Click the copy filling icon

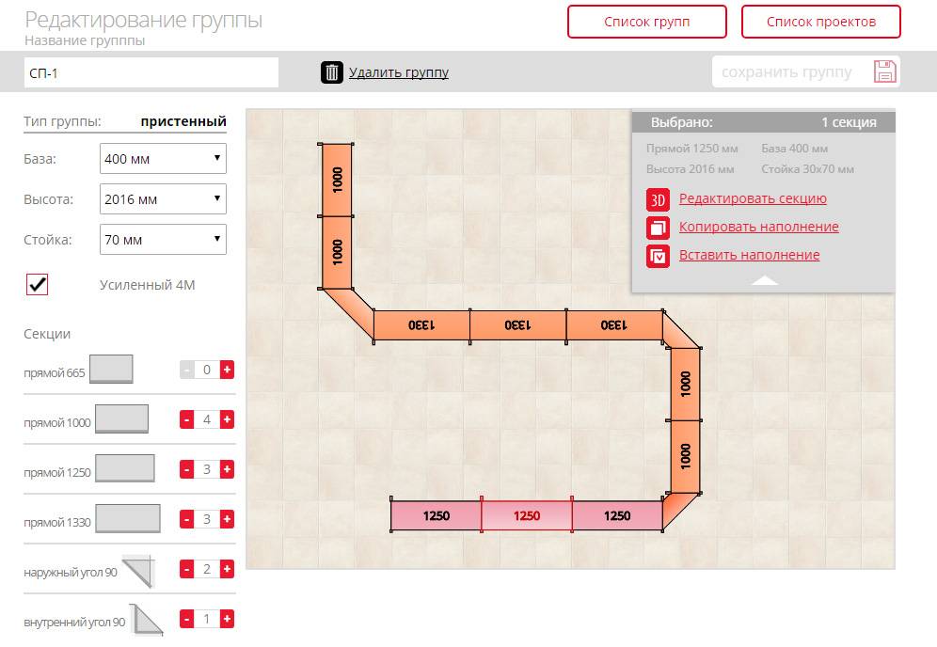(658, 228)
